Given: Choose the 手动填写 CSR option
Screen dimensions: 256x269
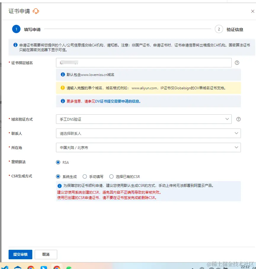Looking at the screenshot, I should pos(84,176).
